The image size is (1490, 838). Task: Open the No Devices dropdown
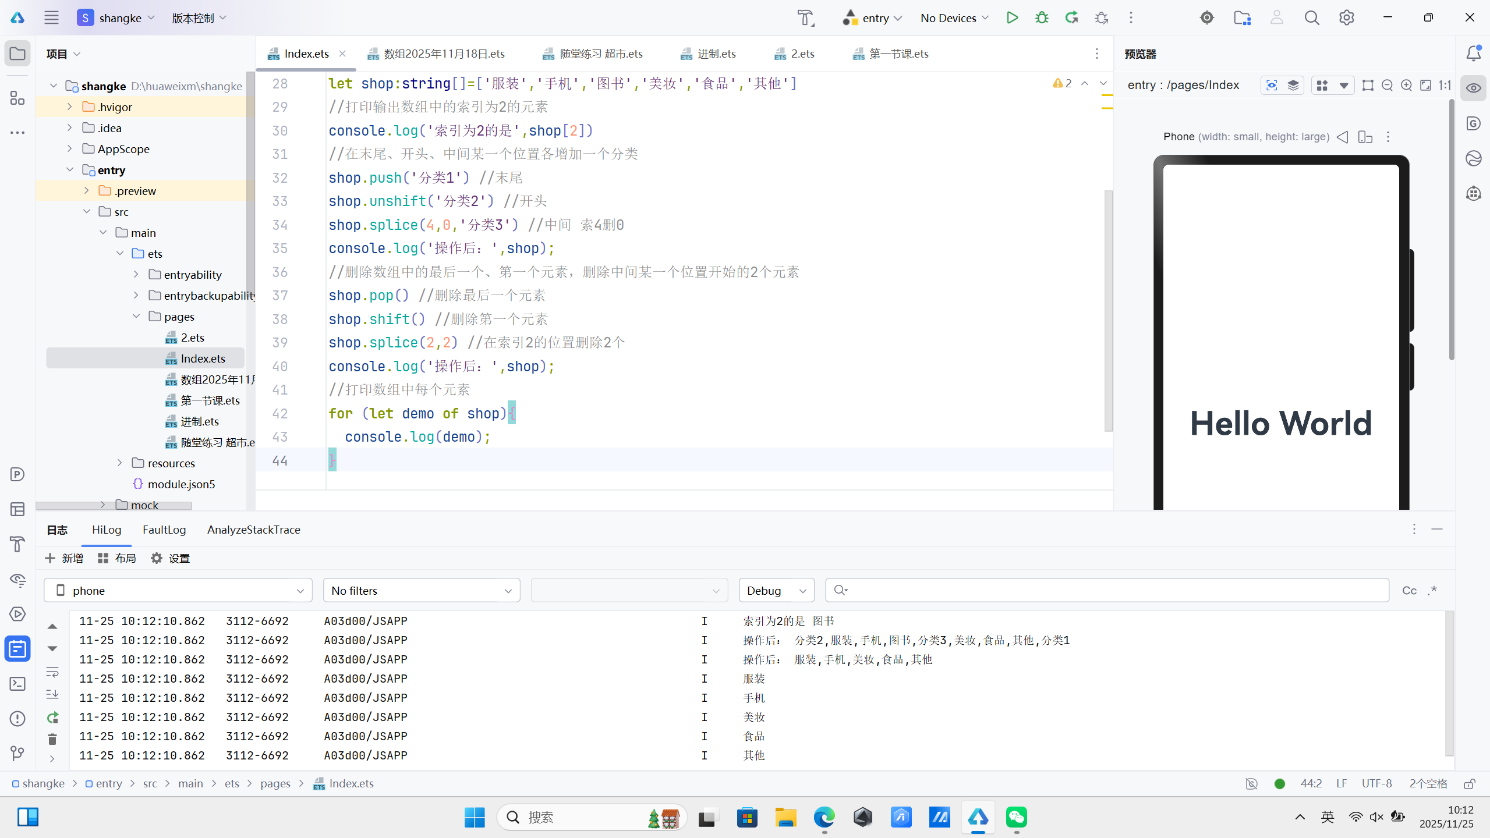click(954, 18)
